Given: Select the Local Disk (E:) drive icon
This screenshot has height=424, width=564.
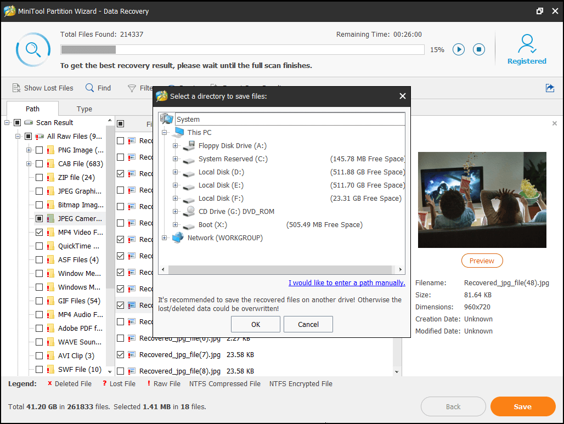Looking at the screenshot, I should [189, 186].
